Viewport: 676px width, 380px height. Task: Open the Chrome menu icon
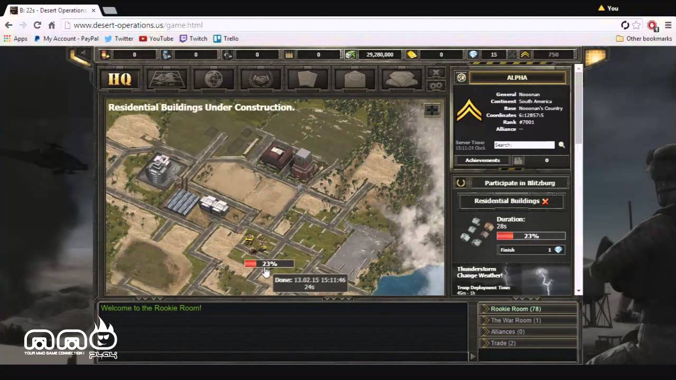click(x=668, y=25)
